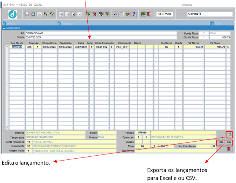Click the Enter Query icon with question mark
Image resolution: width=236 pixels, height=183 pixels.
46,14
